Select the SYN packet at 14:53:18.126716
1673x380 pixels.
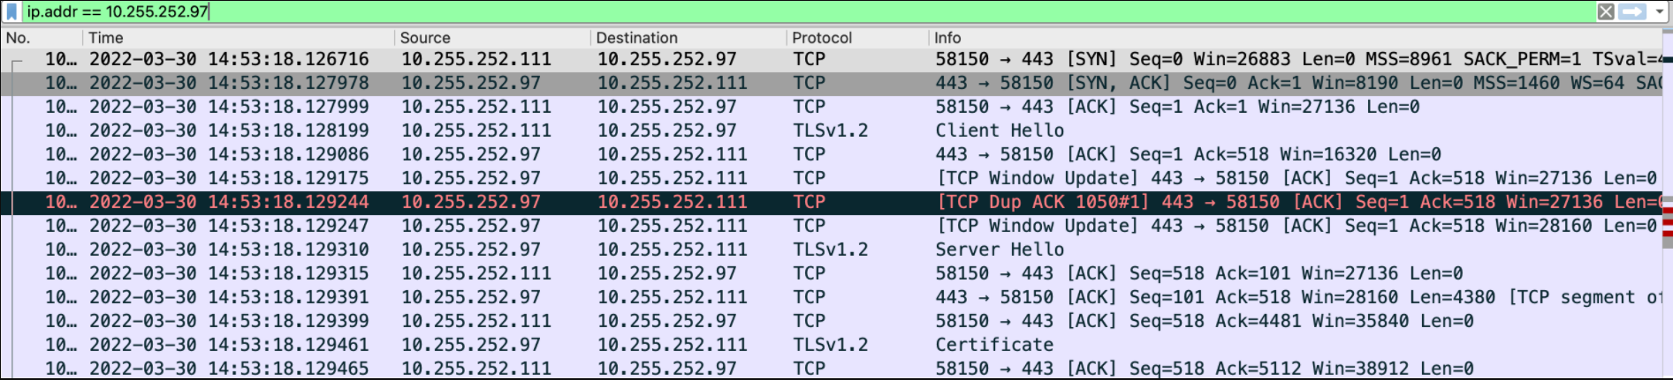[831, 59]
